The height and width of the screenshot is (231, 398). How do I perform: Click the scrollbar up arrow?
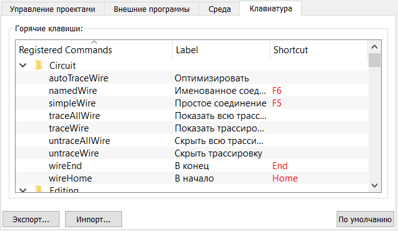point(374,47)
